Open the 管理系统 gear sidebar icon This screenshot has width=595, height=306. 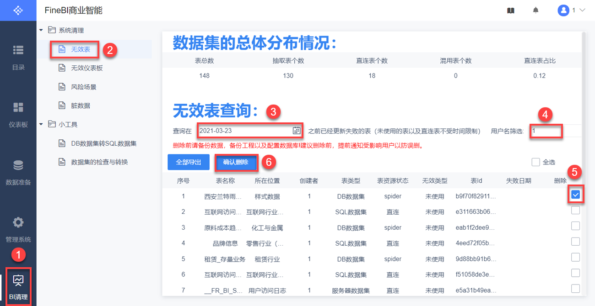coord(18,223)
